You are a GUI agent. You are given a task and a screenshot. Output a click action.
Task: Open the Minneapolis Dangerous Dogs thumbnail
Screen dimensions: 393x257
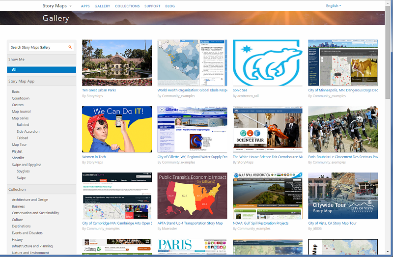click(x=343, y=63)
